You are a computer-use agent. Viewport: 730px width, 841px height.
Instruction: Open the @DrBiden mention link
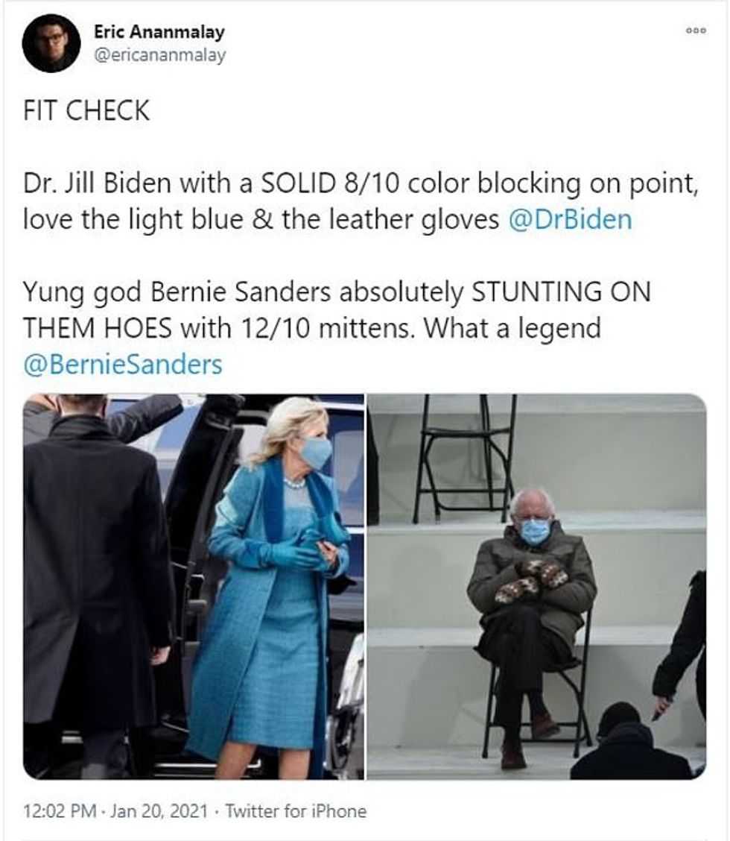coord(570,219)
